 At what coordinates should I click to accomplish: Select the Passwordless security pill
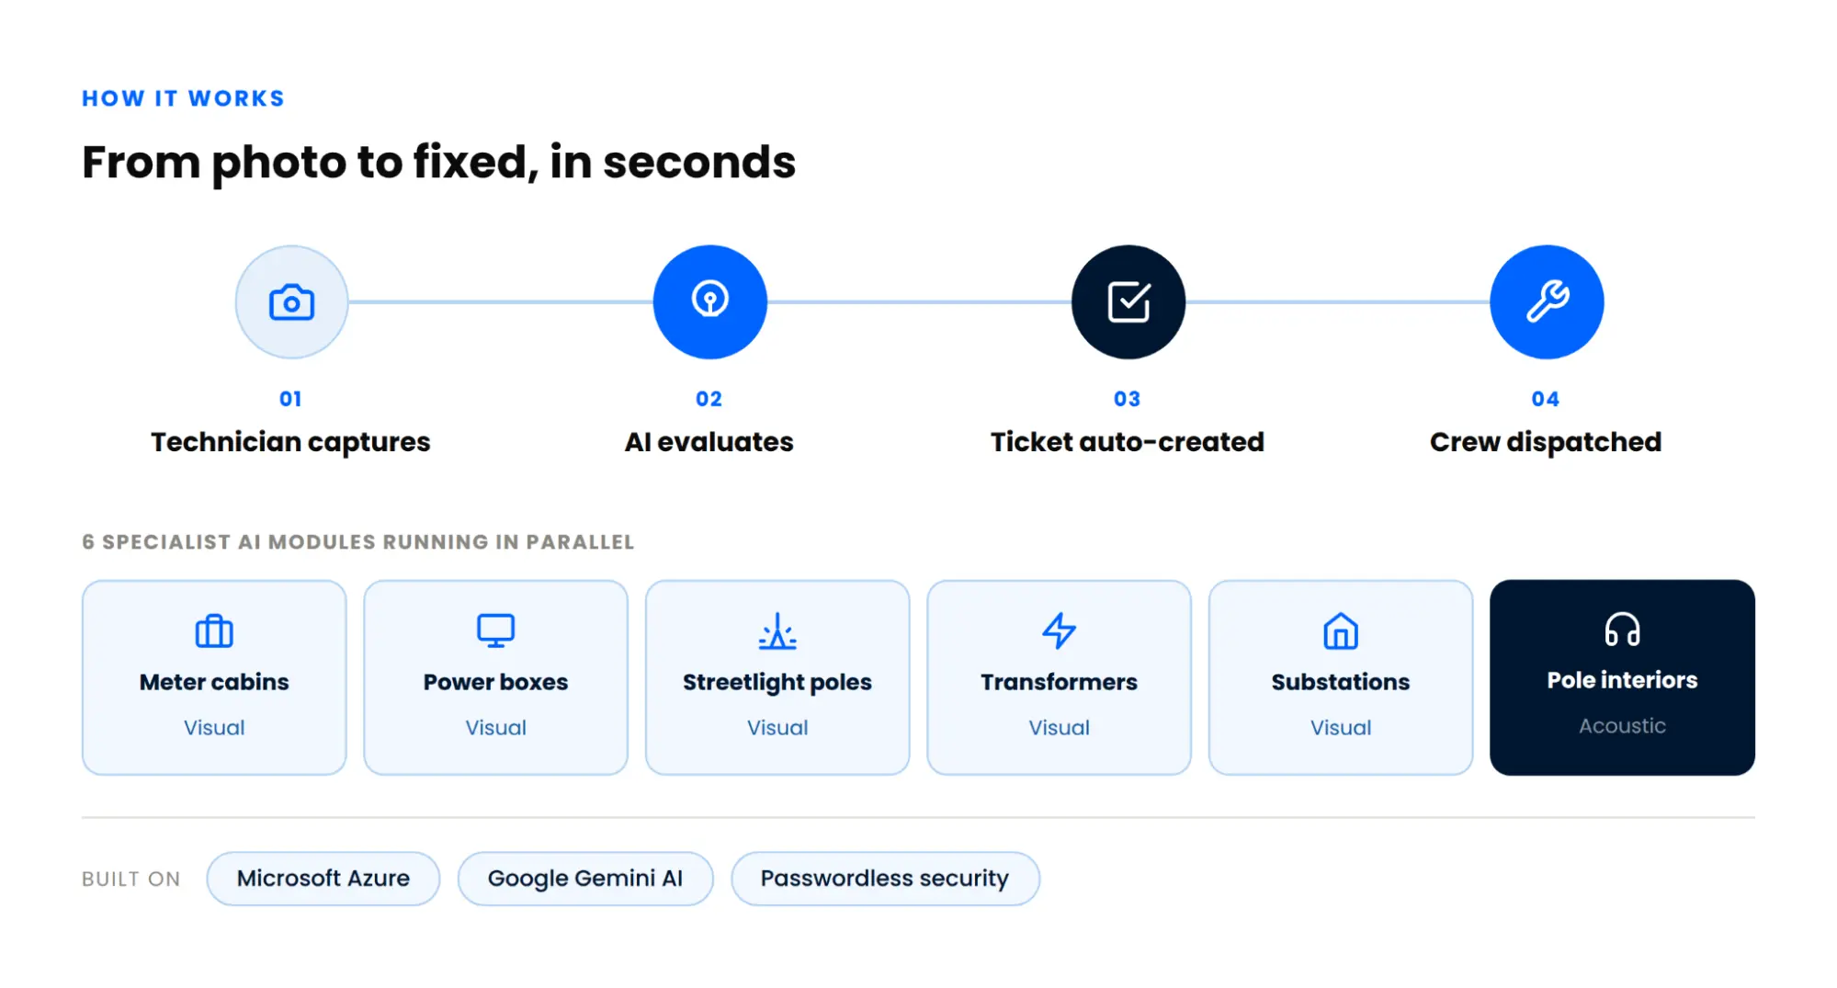coord(885,879)
